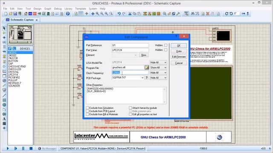273x153 pixels.
Task: Pick the Junction Dot Mode tool
Action: pos(4,37)
